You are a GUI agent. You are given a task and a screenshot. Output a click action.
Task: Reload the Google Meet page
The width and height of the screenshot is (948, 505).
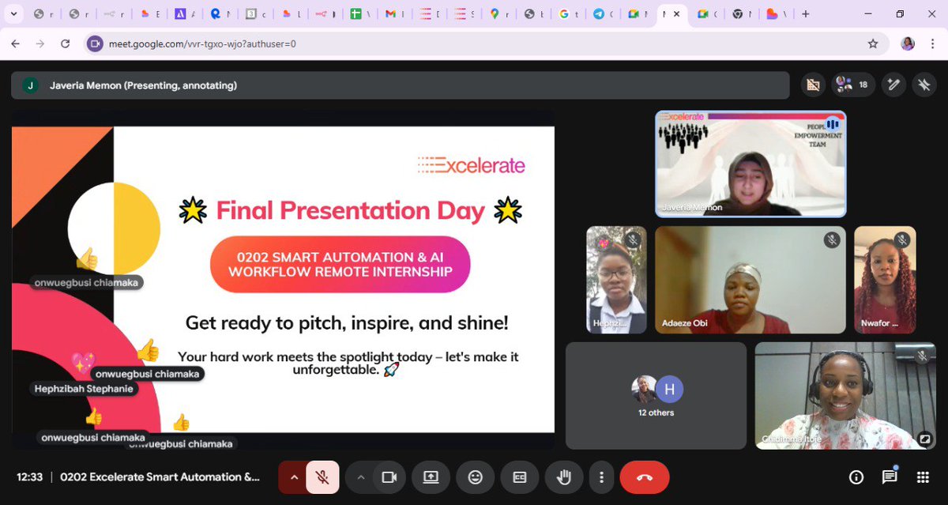(x=66, y=44)
